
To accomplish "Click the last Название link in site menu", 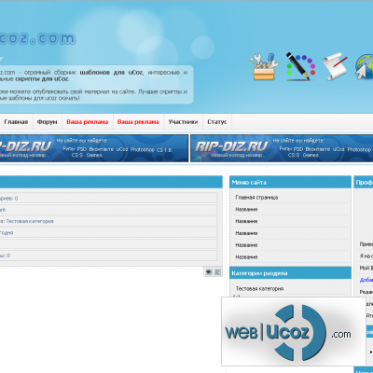I will 246,257.
